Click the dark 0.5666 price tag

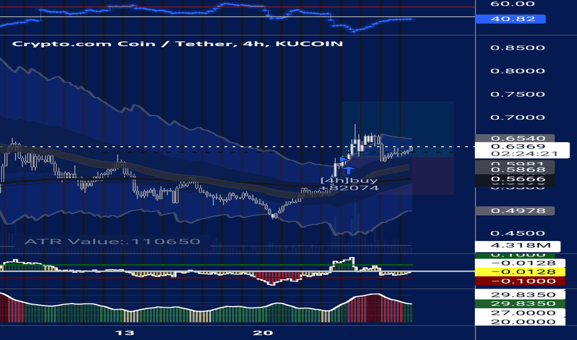[515, 180]
